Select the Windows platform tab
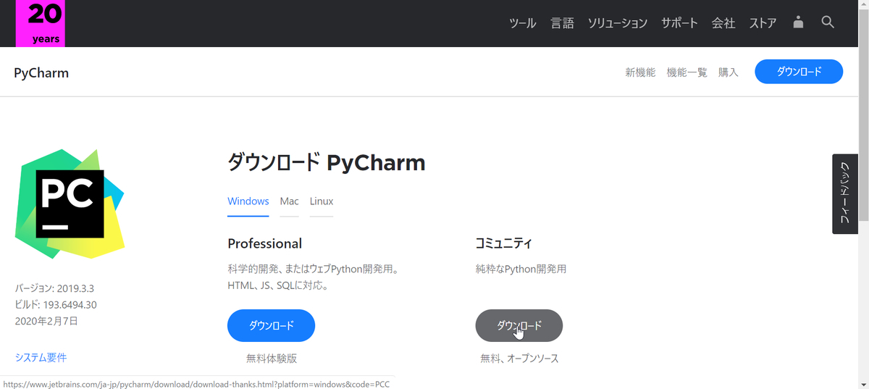 point(248,201)
